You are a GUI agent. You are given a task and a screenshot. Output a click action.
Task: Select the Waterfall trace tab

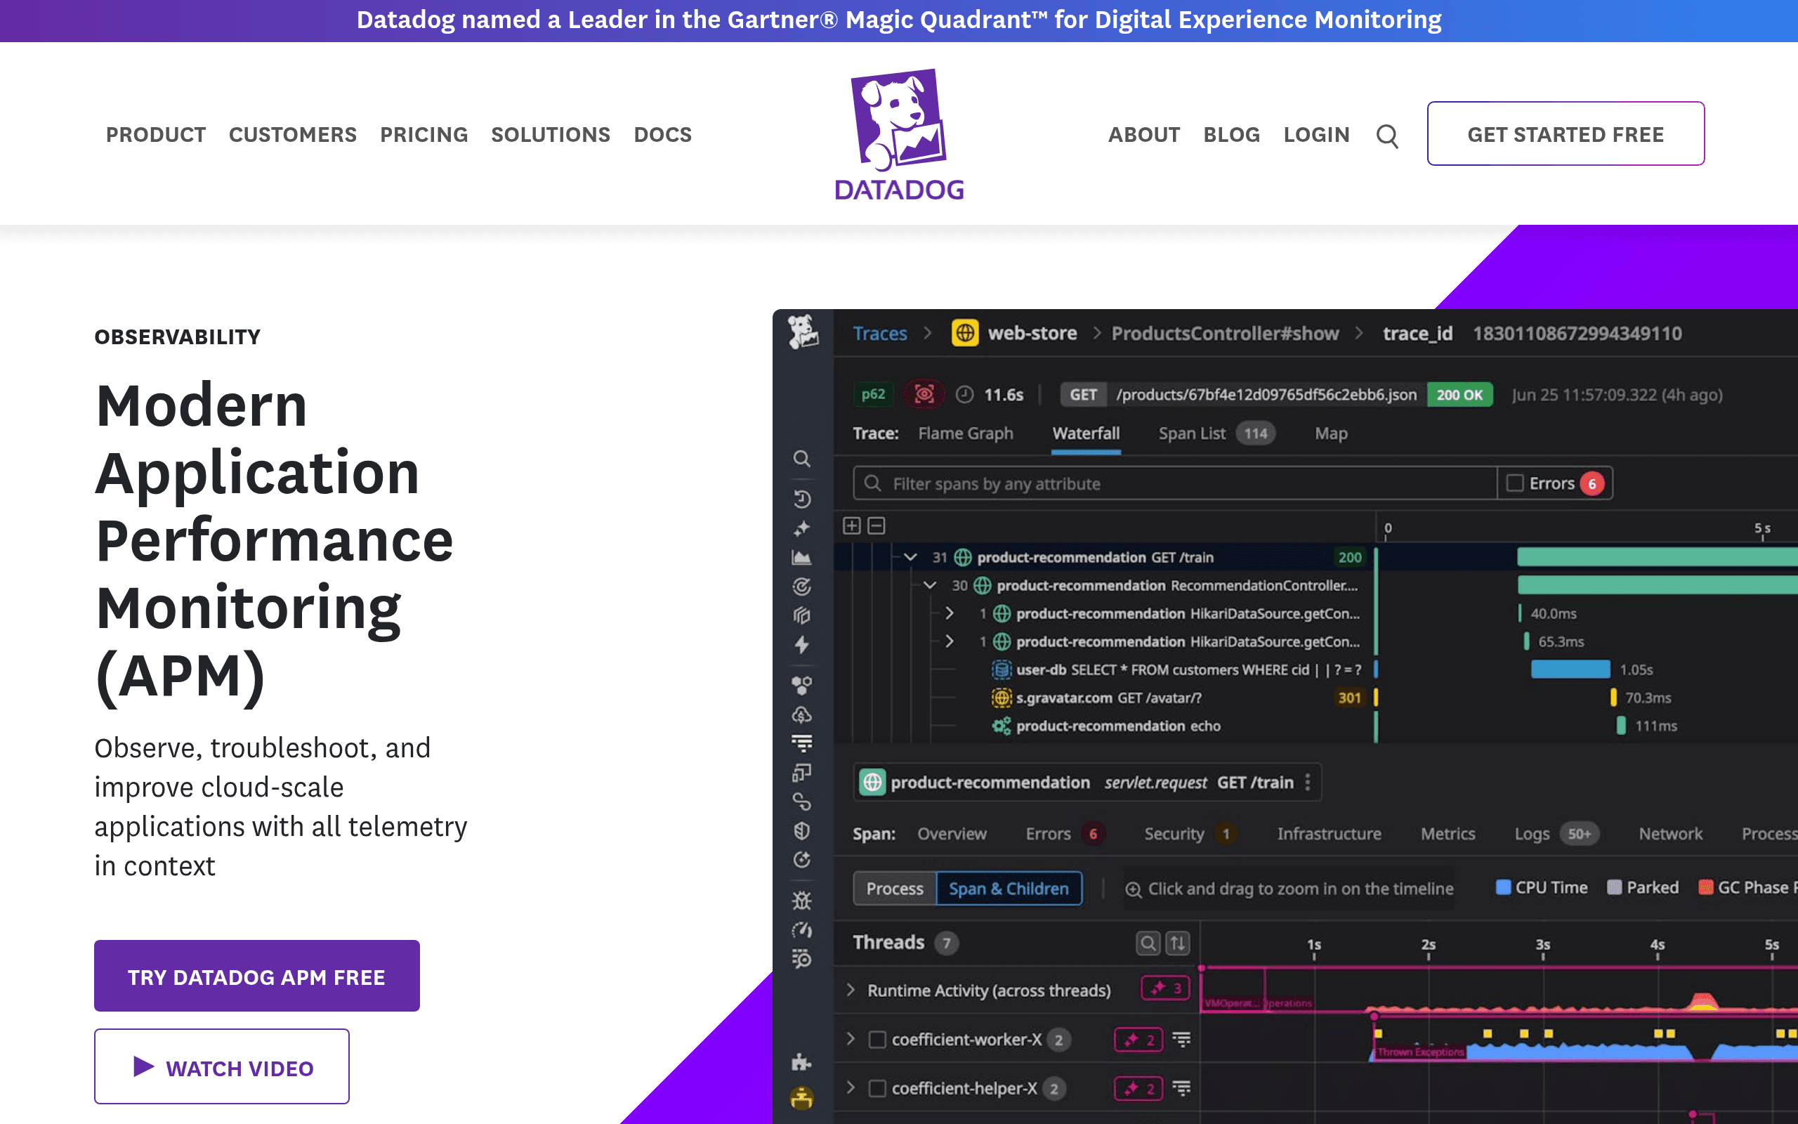1086,433
